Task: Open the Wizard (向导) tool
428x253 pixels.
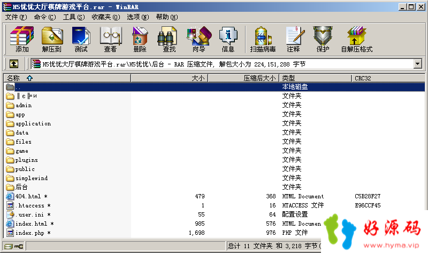Action: click(x=199, y=35)
